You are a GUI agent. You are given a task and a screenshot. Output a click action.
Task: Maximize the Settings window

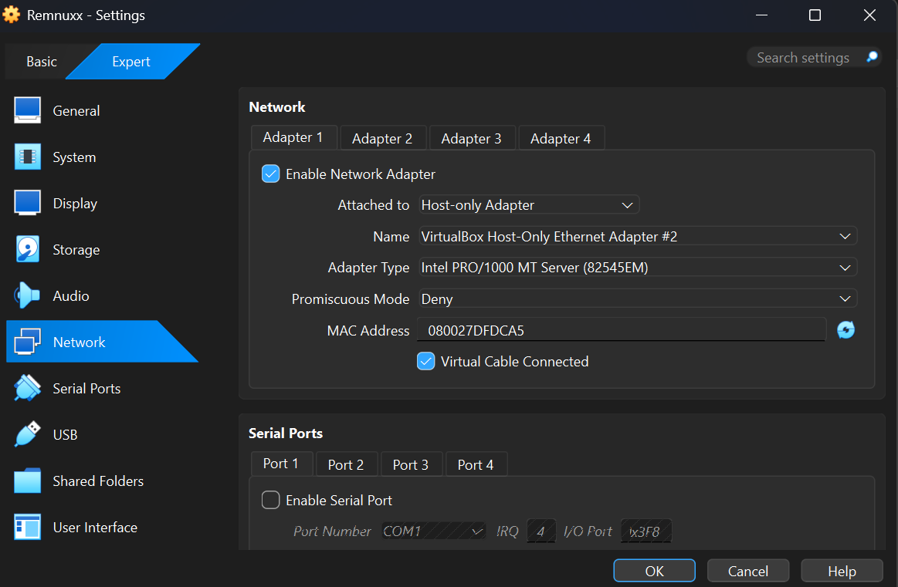click(815, 15)
